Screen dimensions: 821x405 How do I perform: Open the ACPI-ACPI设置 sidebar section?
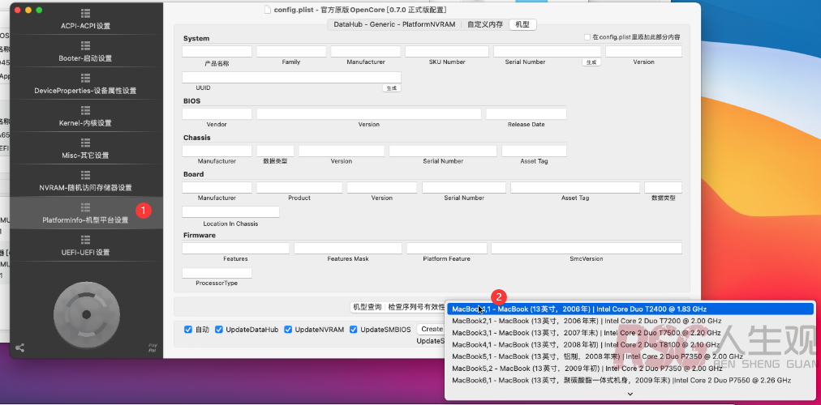click(x=85, y=19)
